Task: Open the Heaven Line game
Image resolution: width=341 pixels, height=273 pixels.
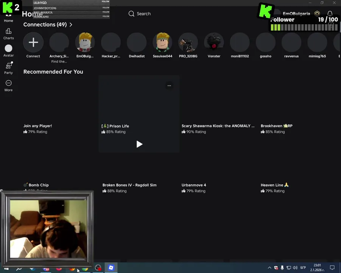Action: (x=275, y=185)
